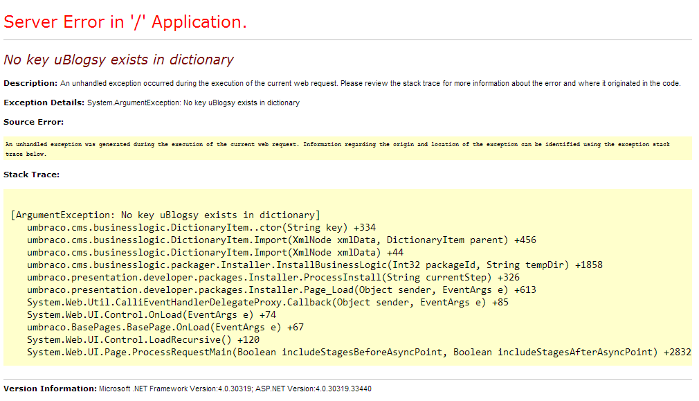Image resolution: width=699 pixels, height=401 pixels.
Task: Click the 'Description:' label
Action: [x=30, y=83]
